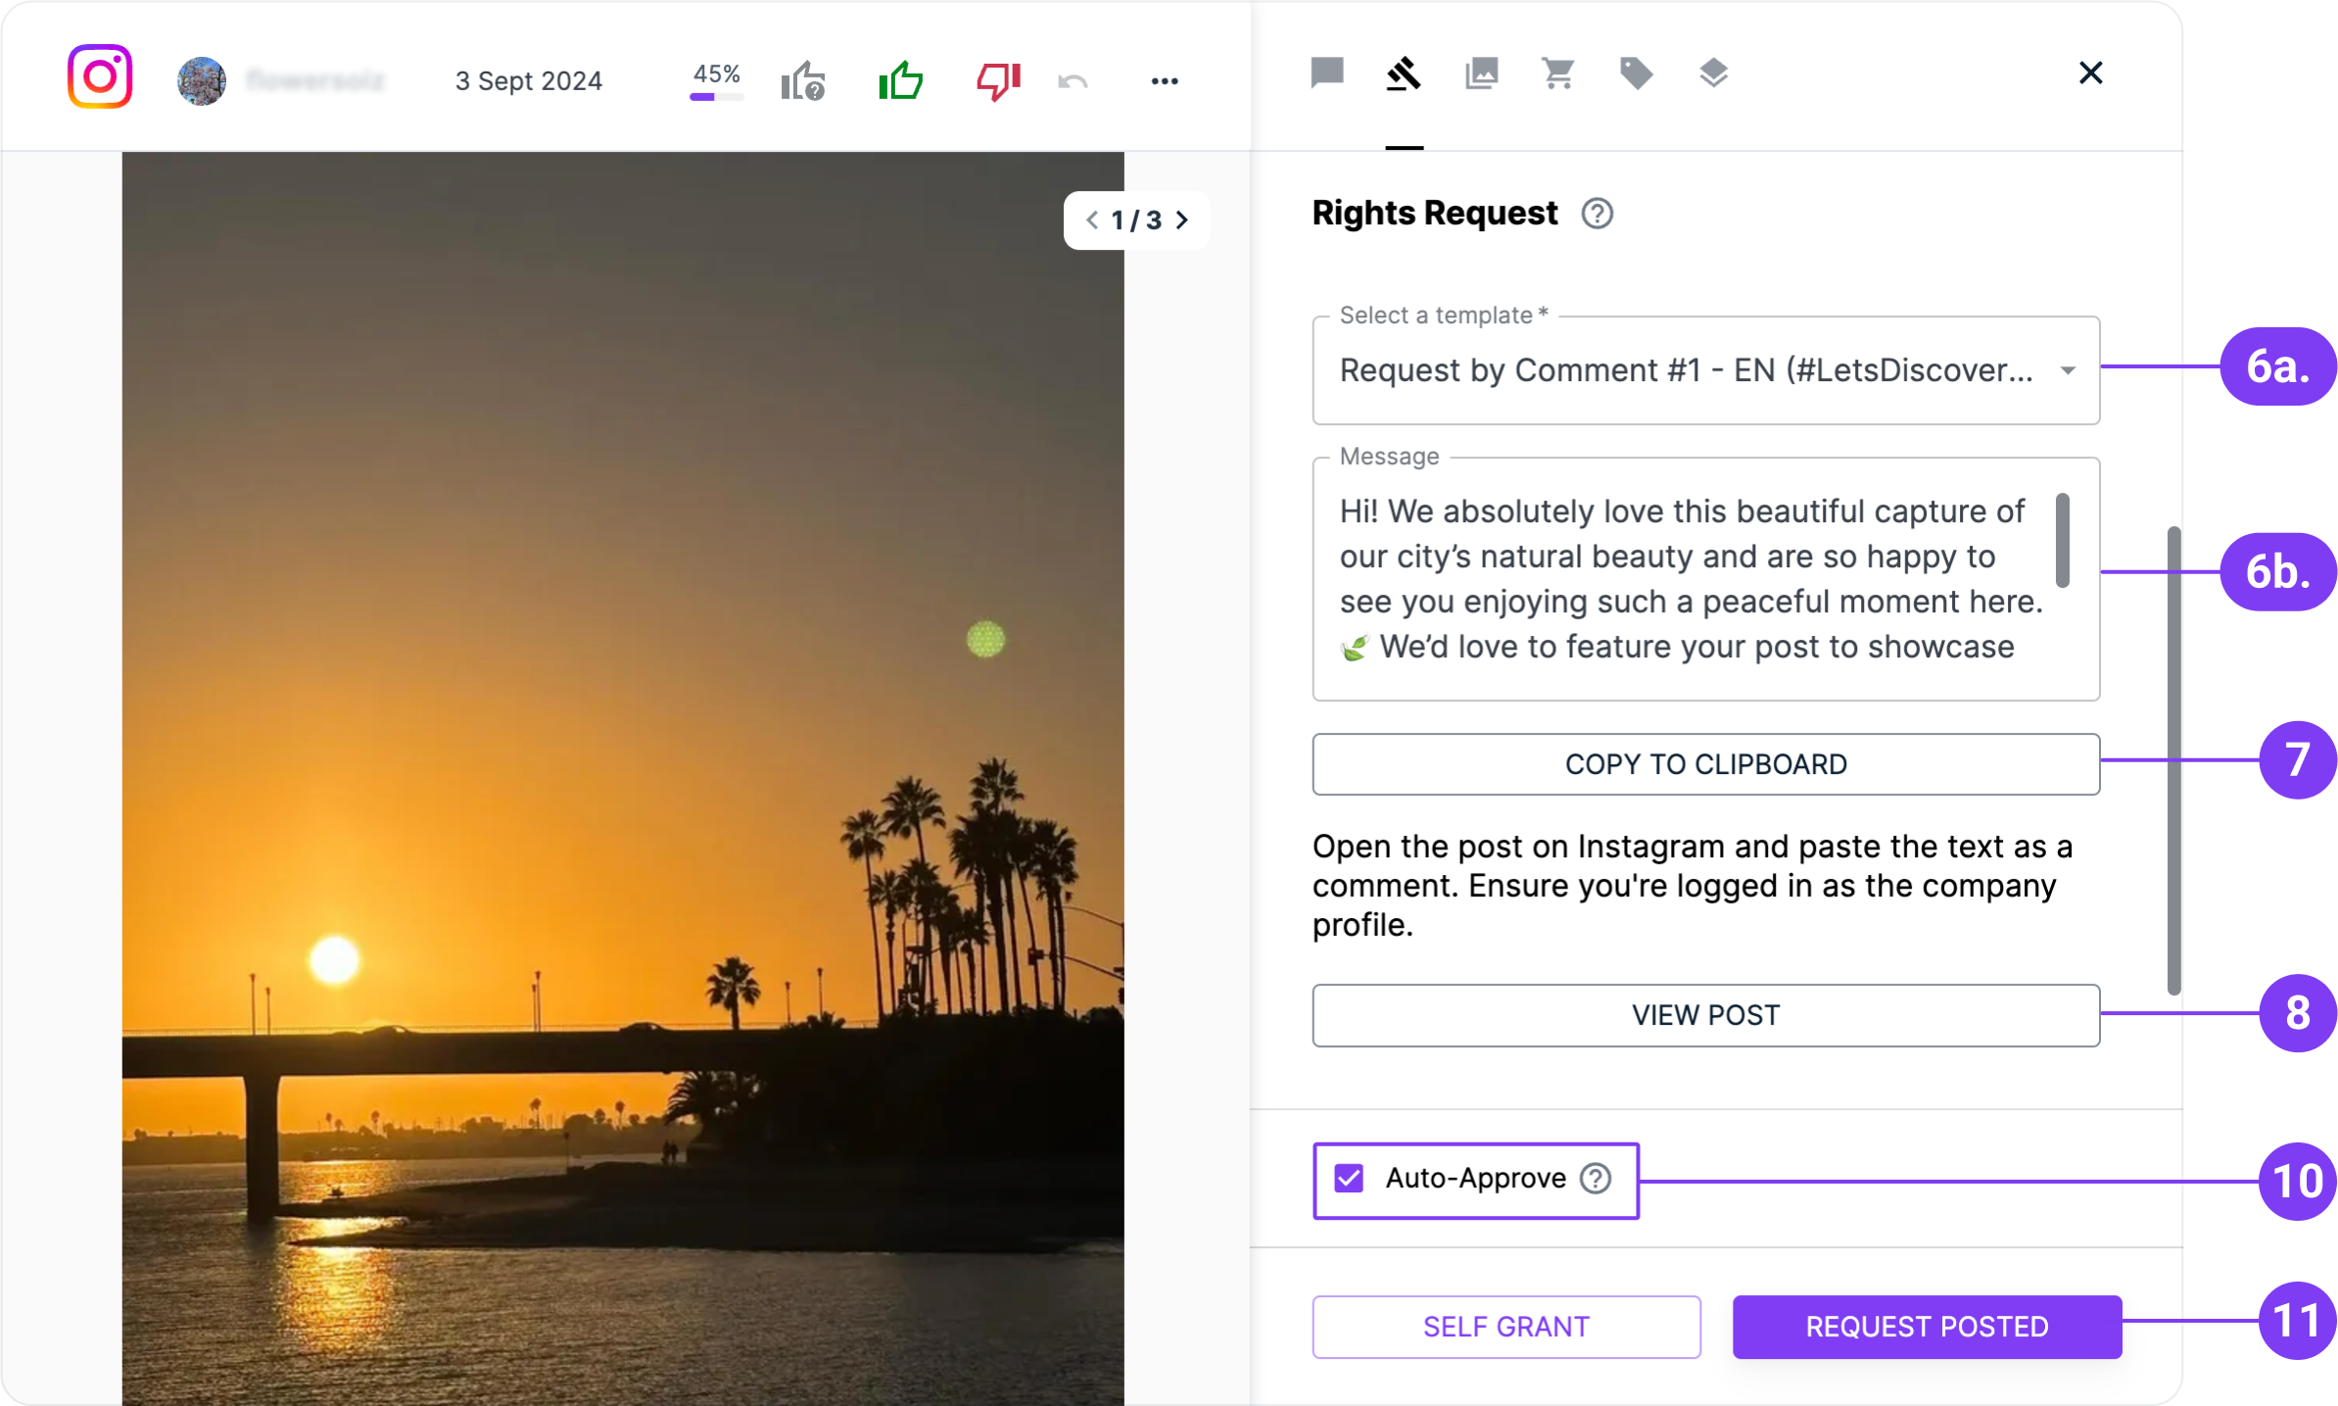The height and width of the screenshot is (1406, 2338).
Task: Open the three-dots more options menu
Action: [x=1164, y=81]
